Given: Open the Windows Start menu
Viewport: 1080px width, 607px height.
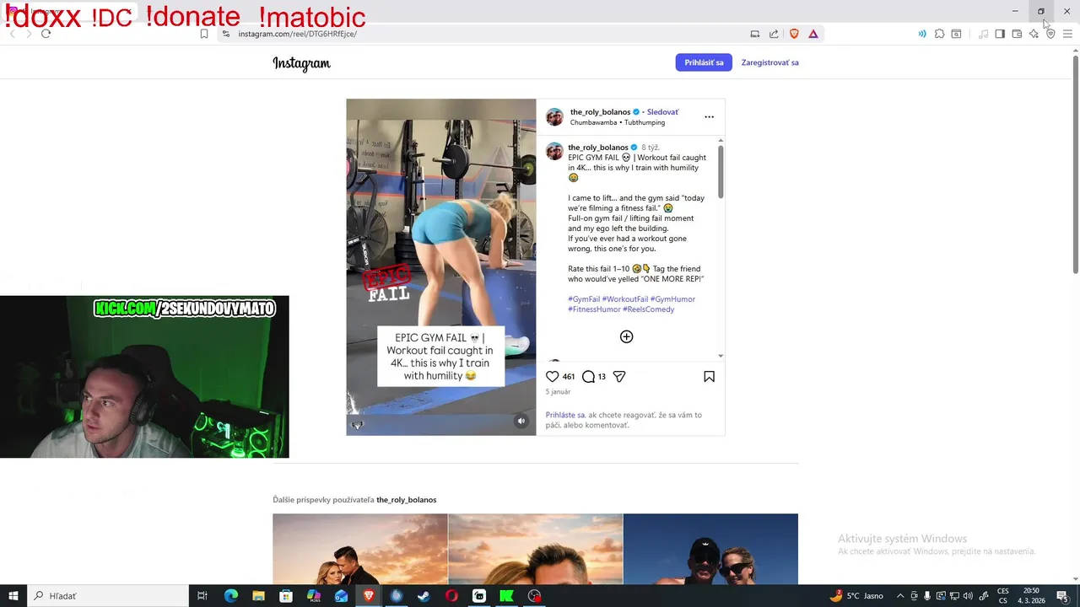Looking at the screenshot, I should pyautogui.click(x=13, y=596).
